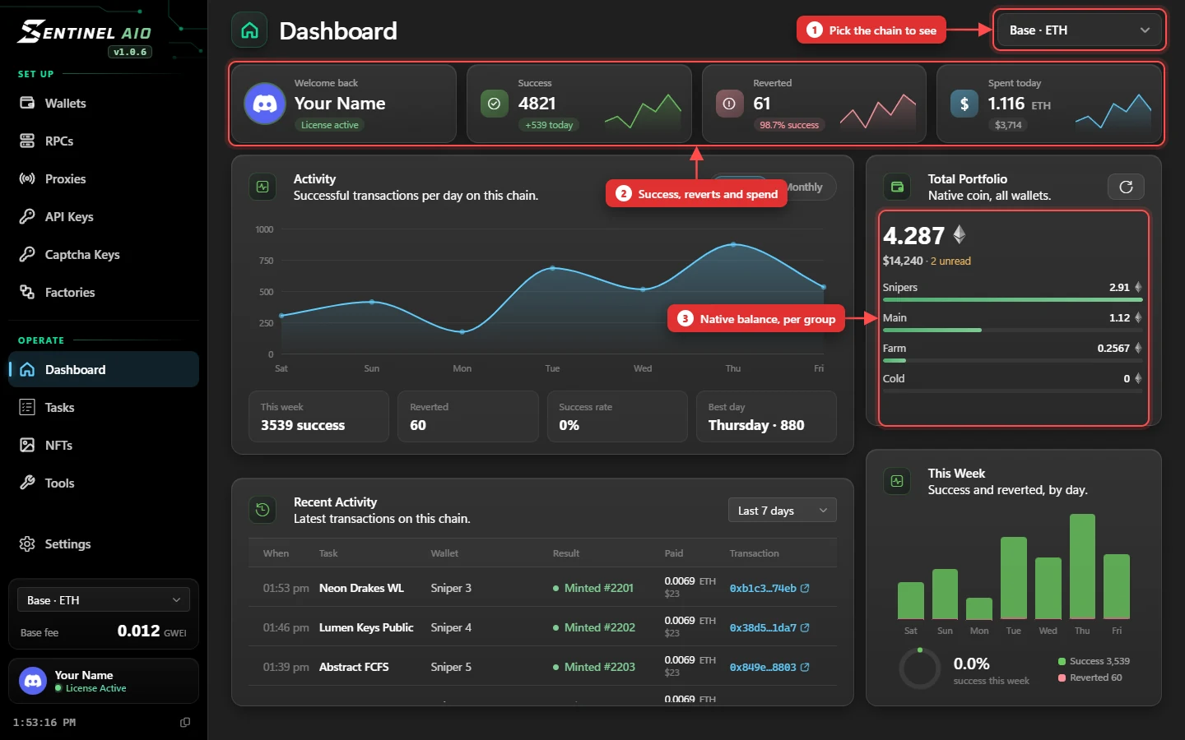This screenshot has width=1185, height=740.
Task: Open external link icon for 0x849e…8803
Action: 805,667
